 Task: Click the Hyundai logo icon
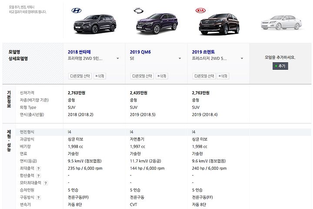(77, 10)
